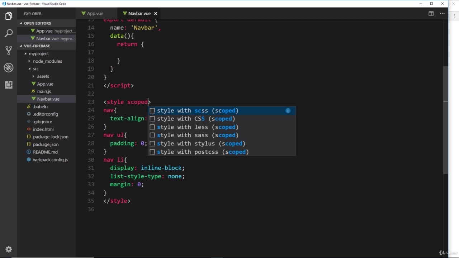Click line number 23 in the gutter
The image size is (459, 258).
(x=91, y=102)
